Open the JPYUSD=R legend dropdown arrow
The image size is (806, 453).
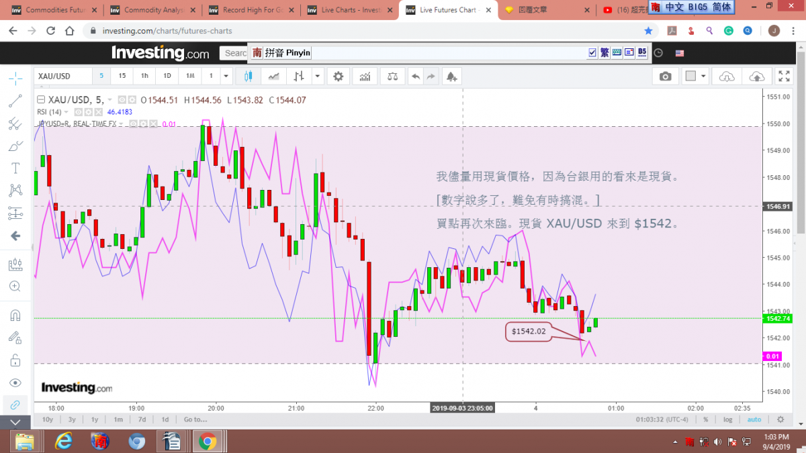click(x=123, y=123)
